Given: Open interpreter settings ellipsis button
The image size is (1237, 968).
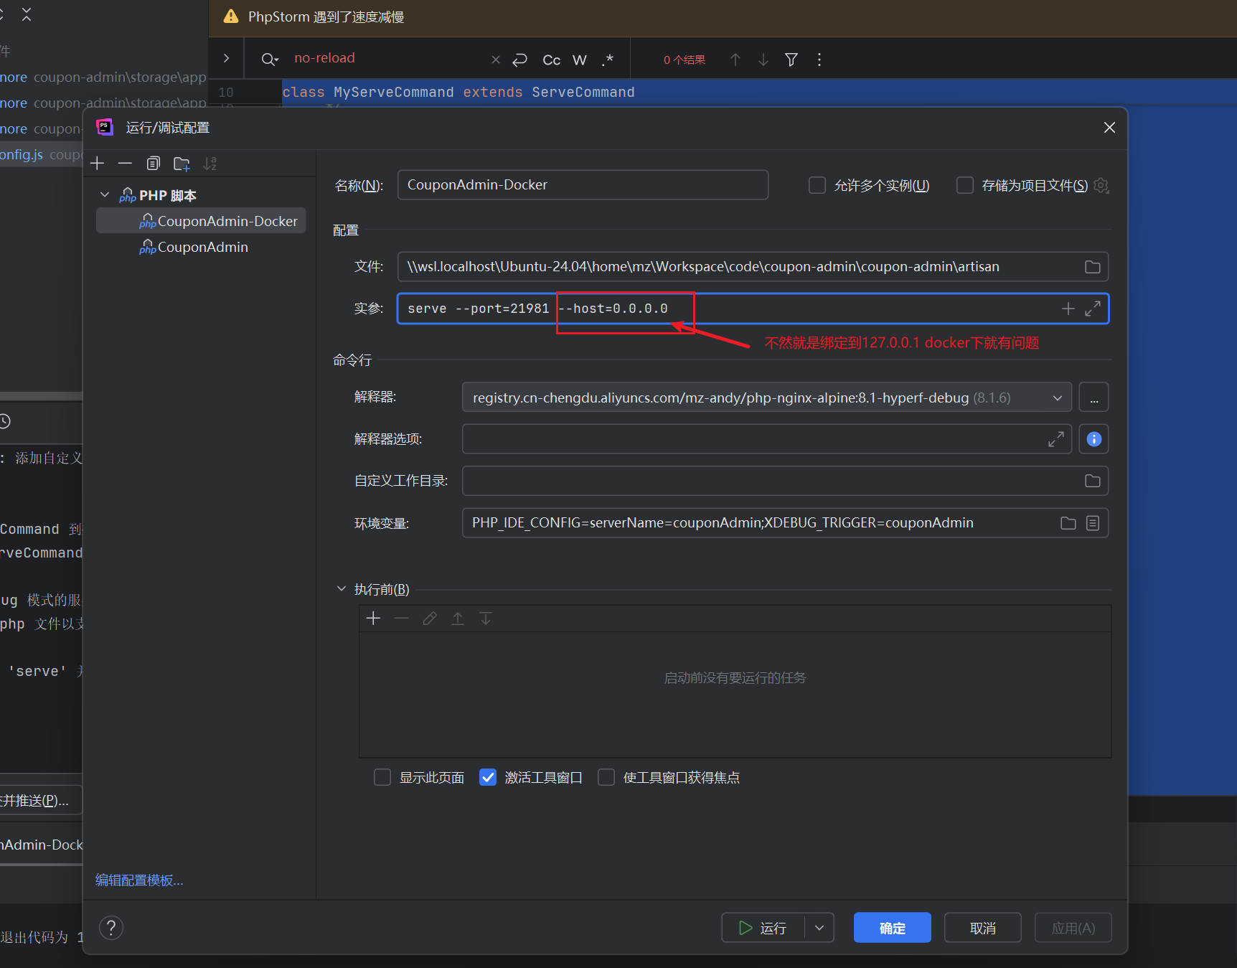Looking at the screenshot, I should tap(1093, 398).
